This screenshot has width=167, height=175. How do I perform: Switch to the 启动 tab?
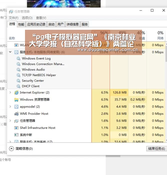pos(51,24)
